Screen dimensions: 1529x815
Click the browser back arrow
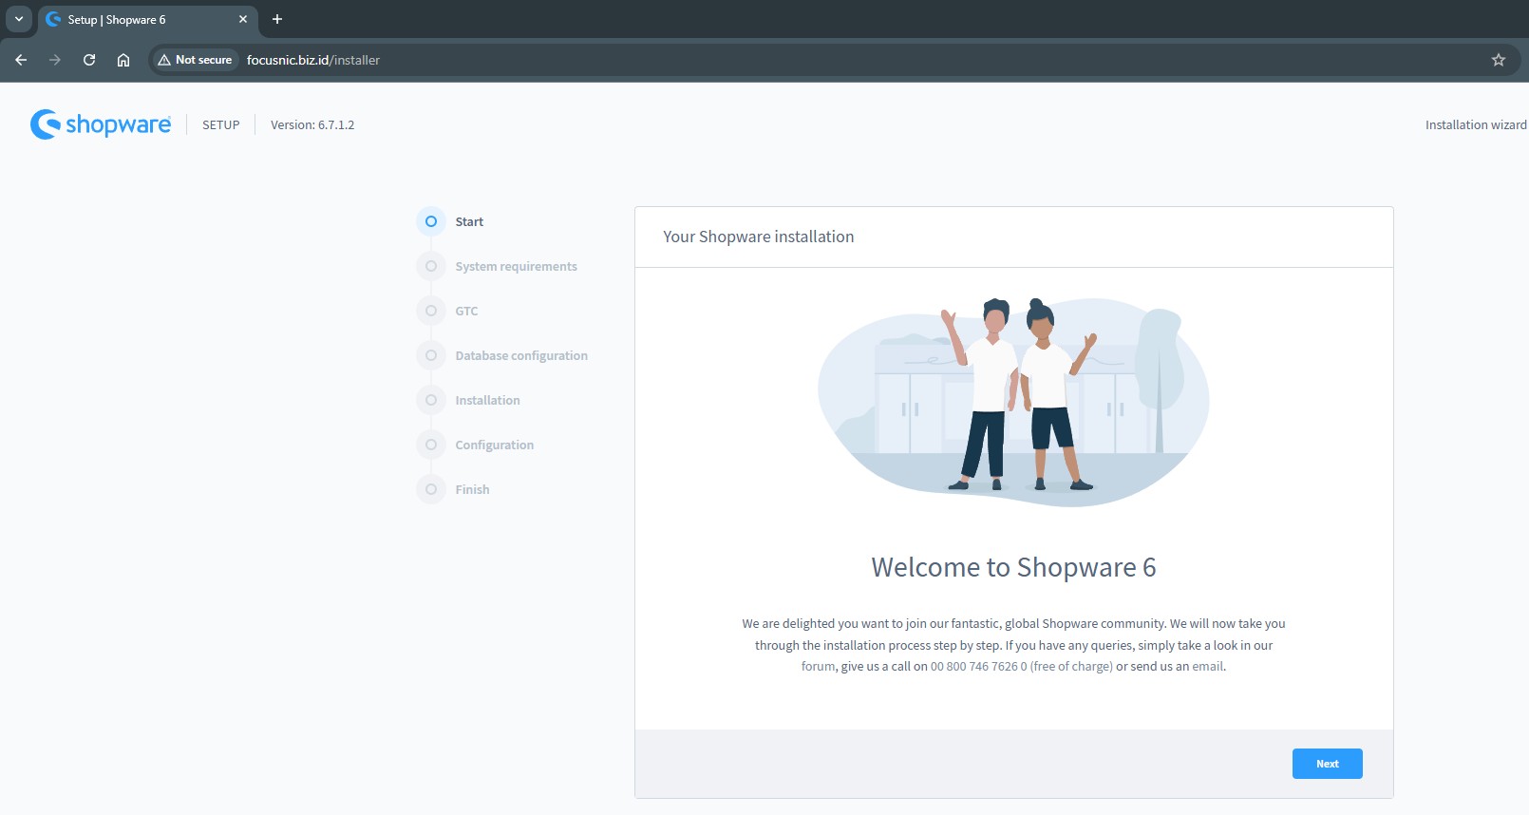click(x=21, y=60)
